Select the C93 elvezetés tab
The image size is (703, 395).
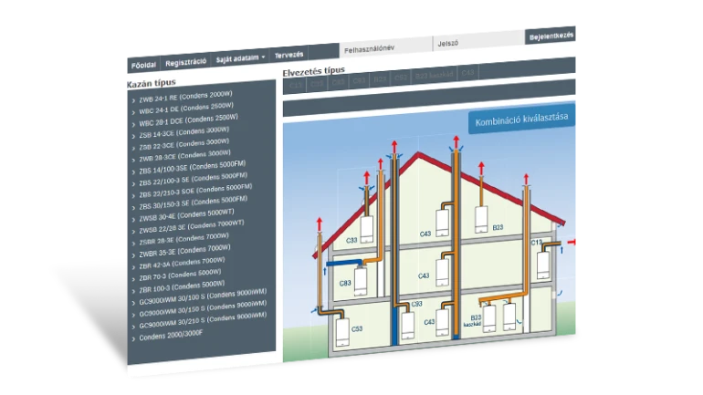tap(359, 81)
